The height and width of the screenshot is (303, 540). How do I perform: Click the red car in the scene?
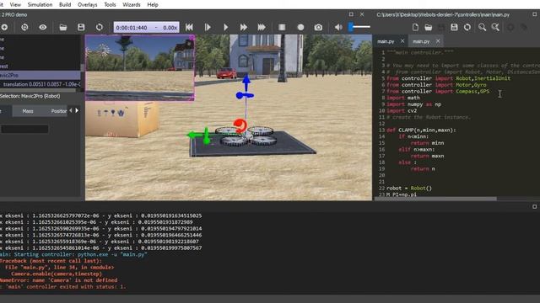point(227,73)
